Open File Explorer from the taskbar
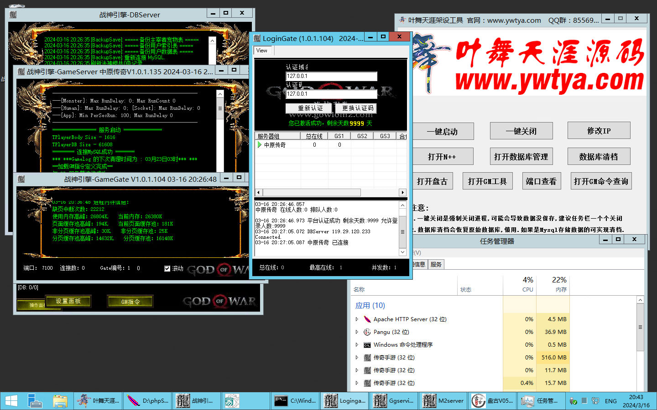Image resolution: width=657 pixels, height=410 pixels. pyautogui.click(x=60, y=401)
